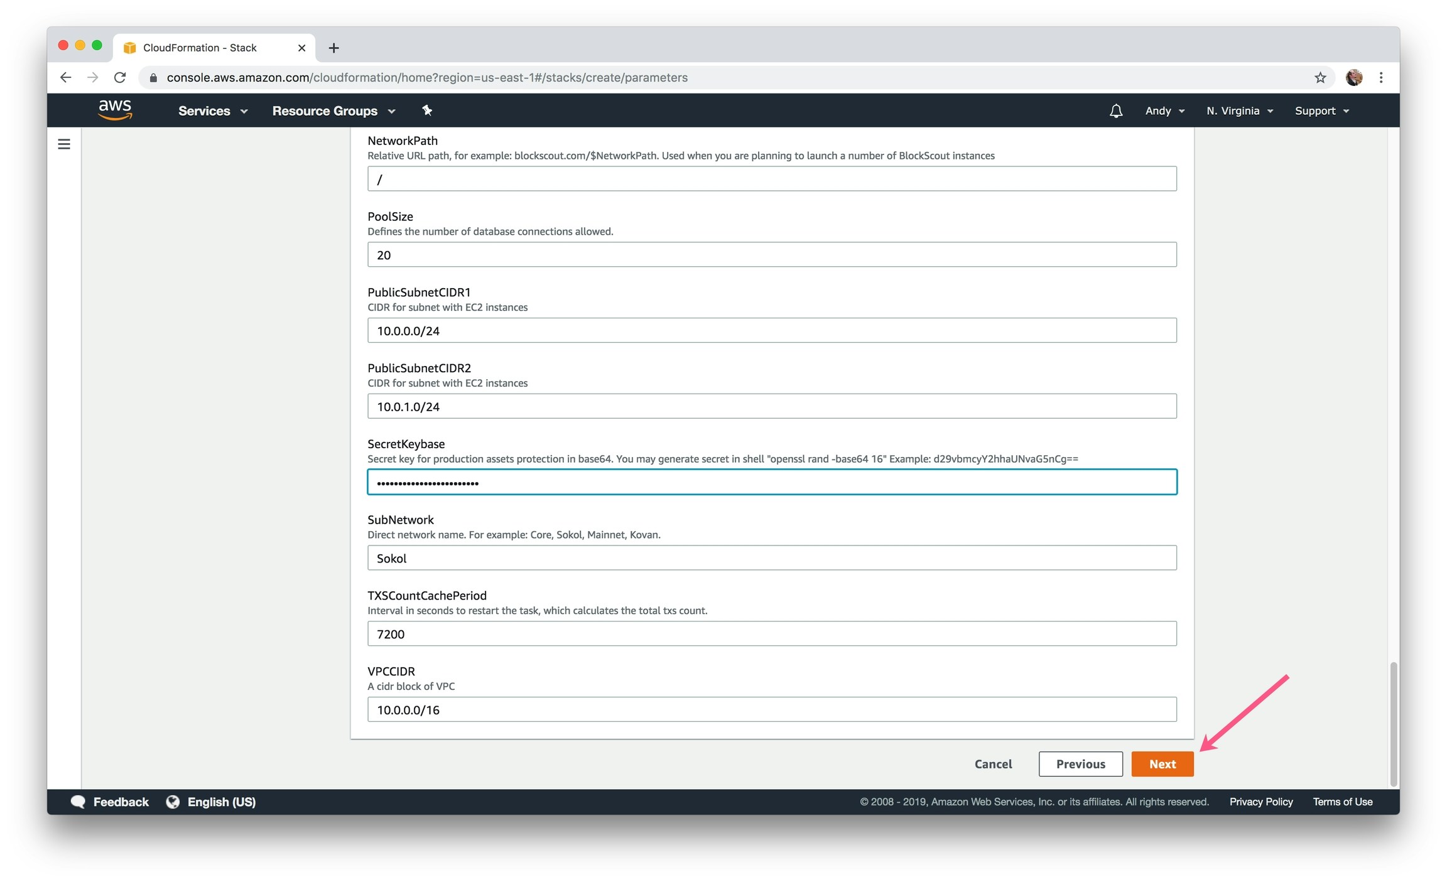Click the 'A cidr block of VPC' description
1447x882 pixels.
tap(411, 686)
